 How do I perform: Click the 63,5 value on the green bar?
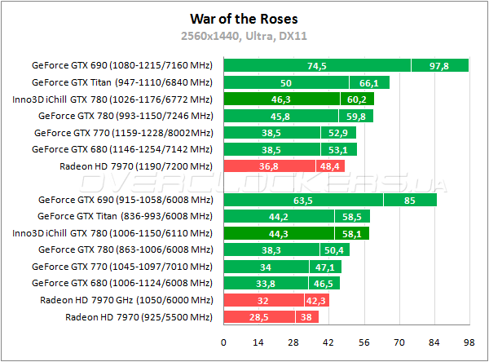(x=302, y=199)
